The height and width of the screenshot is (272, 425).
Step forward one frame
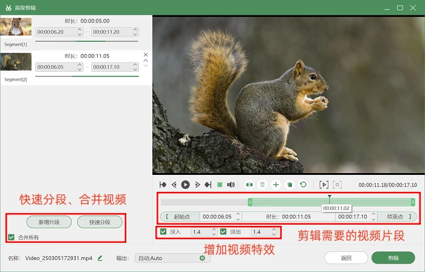[x=197, y=185]
